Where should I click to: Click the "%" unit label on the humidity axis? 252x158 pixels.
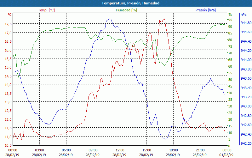[x=230, y=15]
